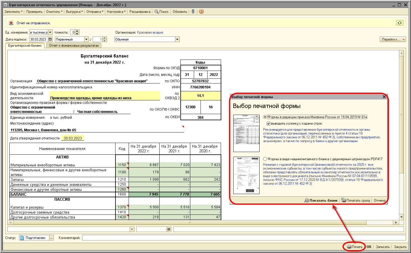Click the expand/collapse arrows toolbar icon
This screenshot has width=411, height=253.
click(x=193, y=12)
